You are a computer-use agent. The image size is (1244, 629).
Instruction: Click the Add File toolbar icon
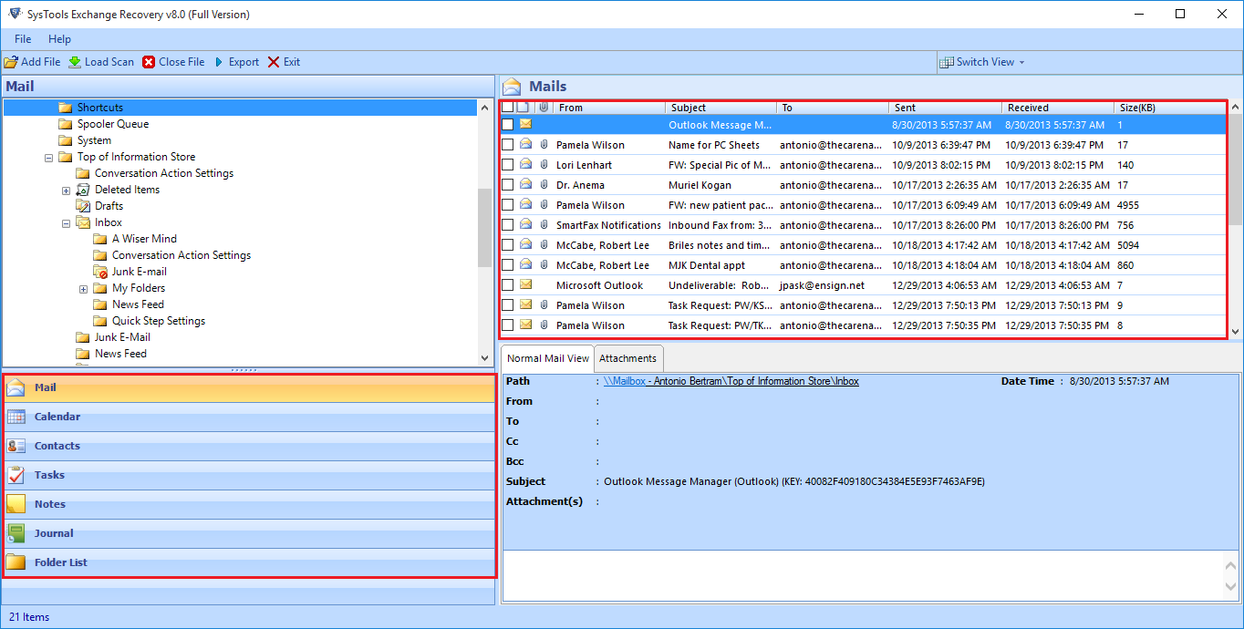click(11, 62)
